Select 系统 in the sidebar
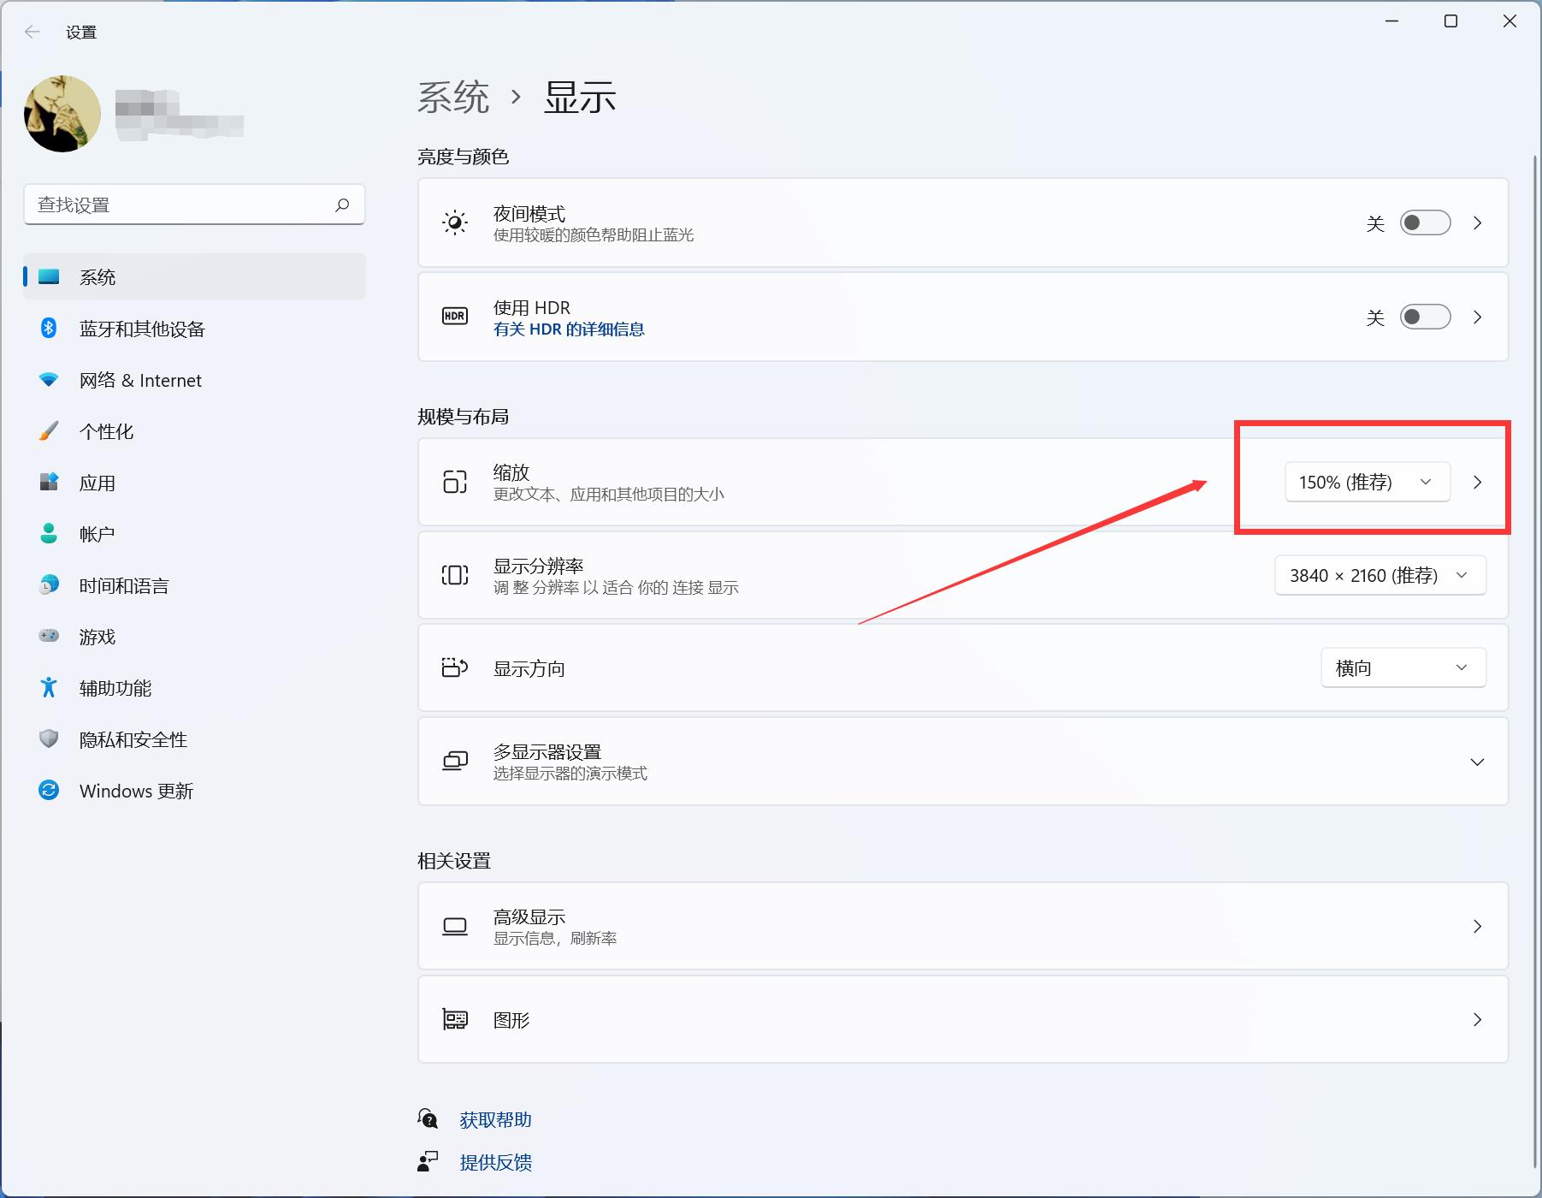Screen dimensions: 1542x1198 pos(97,276)
